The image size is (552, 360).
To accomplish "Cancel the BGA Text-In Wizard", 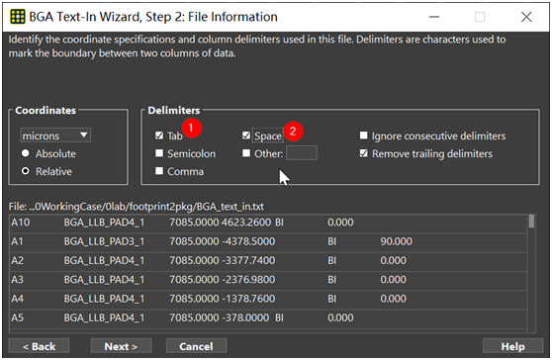I will coord(196,346).
